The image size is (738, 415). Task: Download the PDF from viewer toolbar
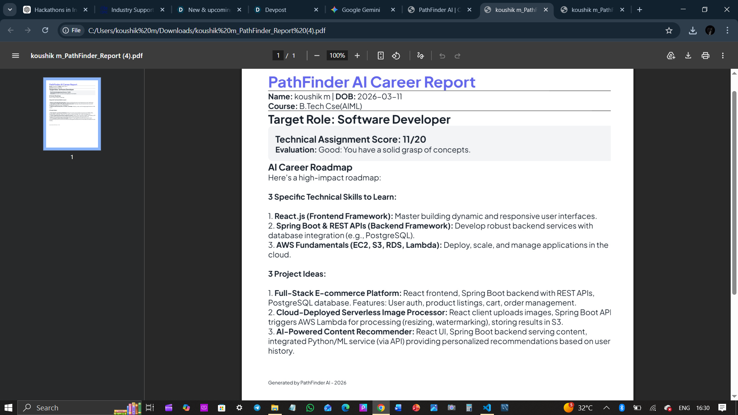(x=688, y=56)
